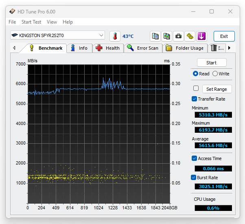The image size is (245, 224).
Task: Switch to the Health tab
Action: [x=108, y=48]
